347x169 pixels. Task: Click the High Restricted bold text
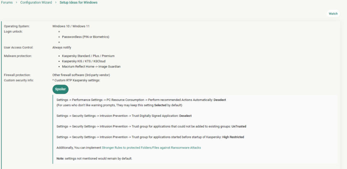233,137
